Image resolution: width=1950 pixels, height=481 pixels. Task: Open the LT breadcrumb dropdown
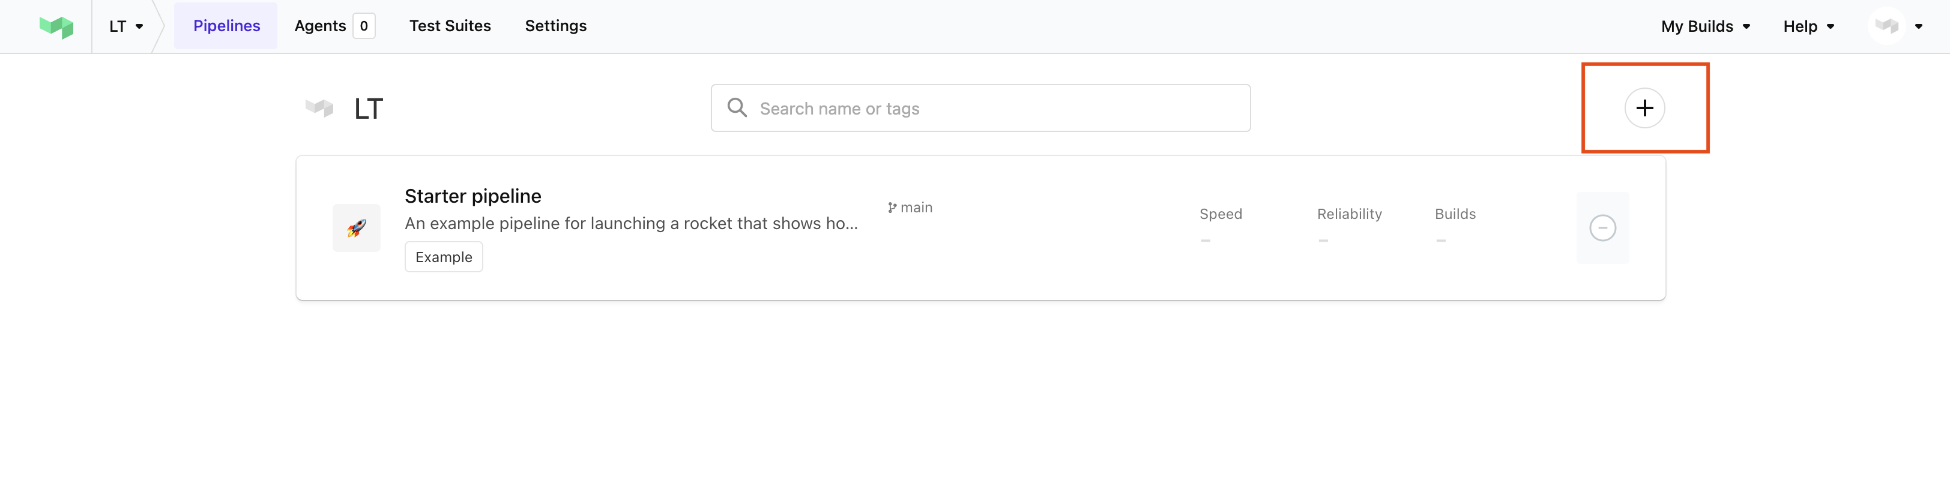click(x=124, y=26)
